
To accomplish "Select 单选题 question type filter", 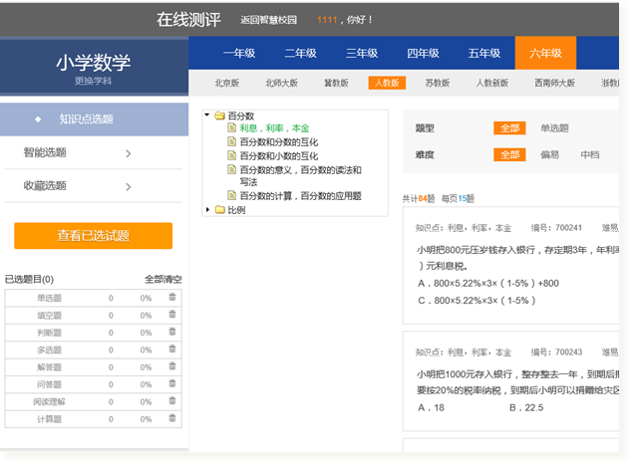I will click(x=554, y=128).
